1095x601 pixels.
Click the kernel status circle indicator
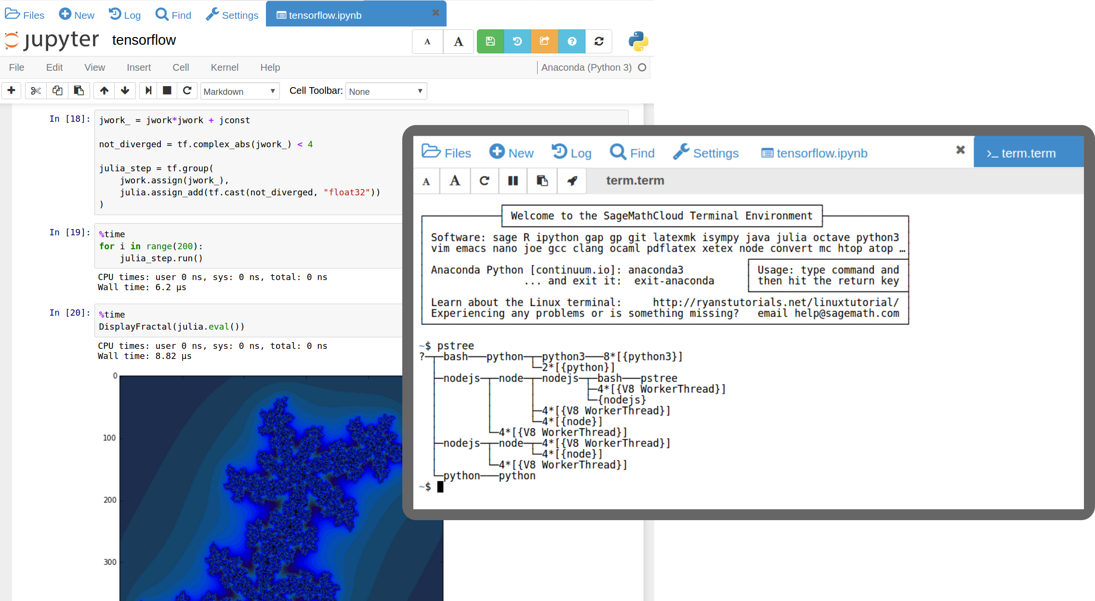pyautogui.click(x=642, y=67)
